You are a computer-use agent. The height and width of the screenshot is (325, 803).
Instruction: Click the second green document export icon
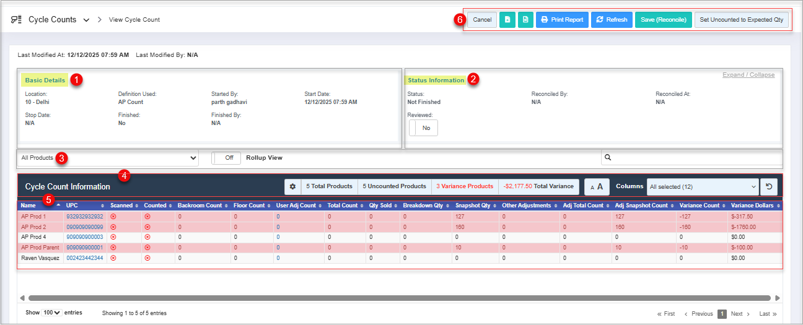tap(525, 20)
